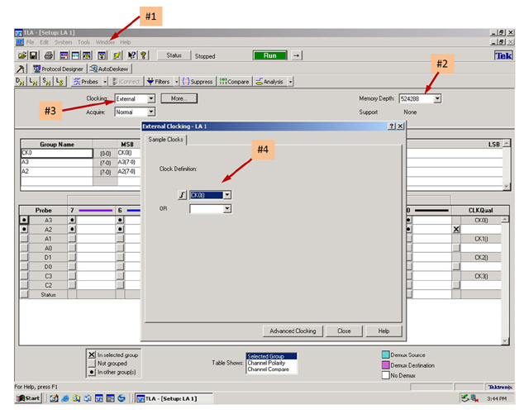Screen dimensions: 529x414
Task: Click the arrow button beside Run
Action: (297, 55)
